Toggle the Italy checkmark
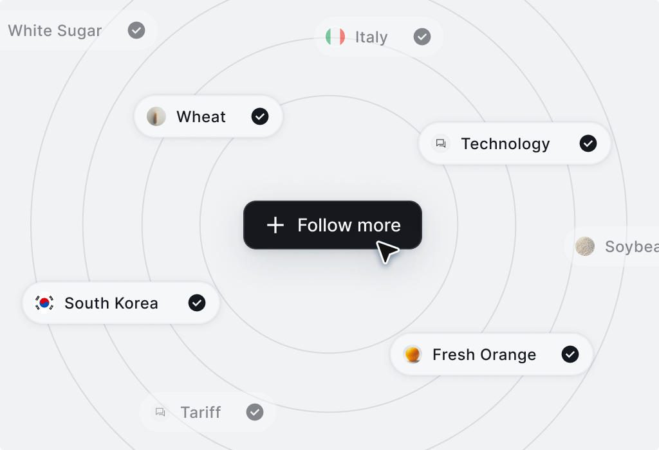The width and height of the screenshot is (659, 450). [422, 37]
